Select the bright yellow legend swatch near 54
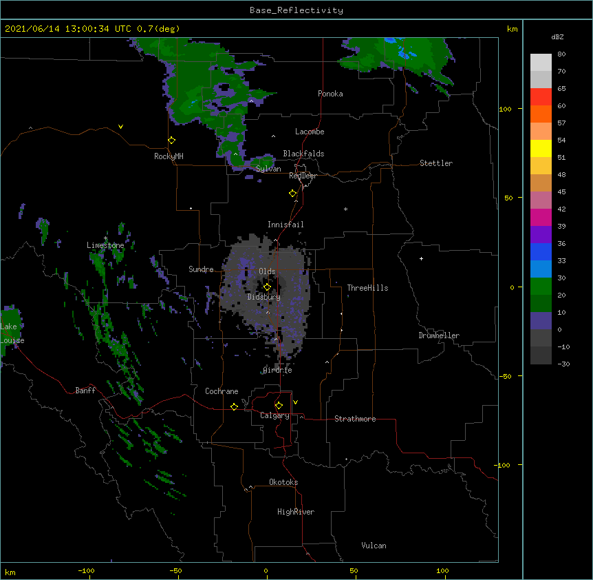The width and height of the screenshot is (593, 580). pyautogui.click(x=541, y=148)
